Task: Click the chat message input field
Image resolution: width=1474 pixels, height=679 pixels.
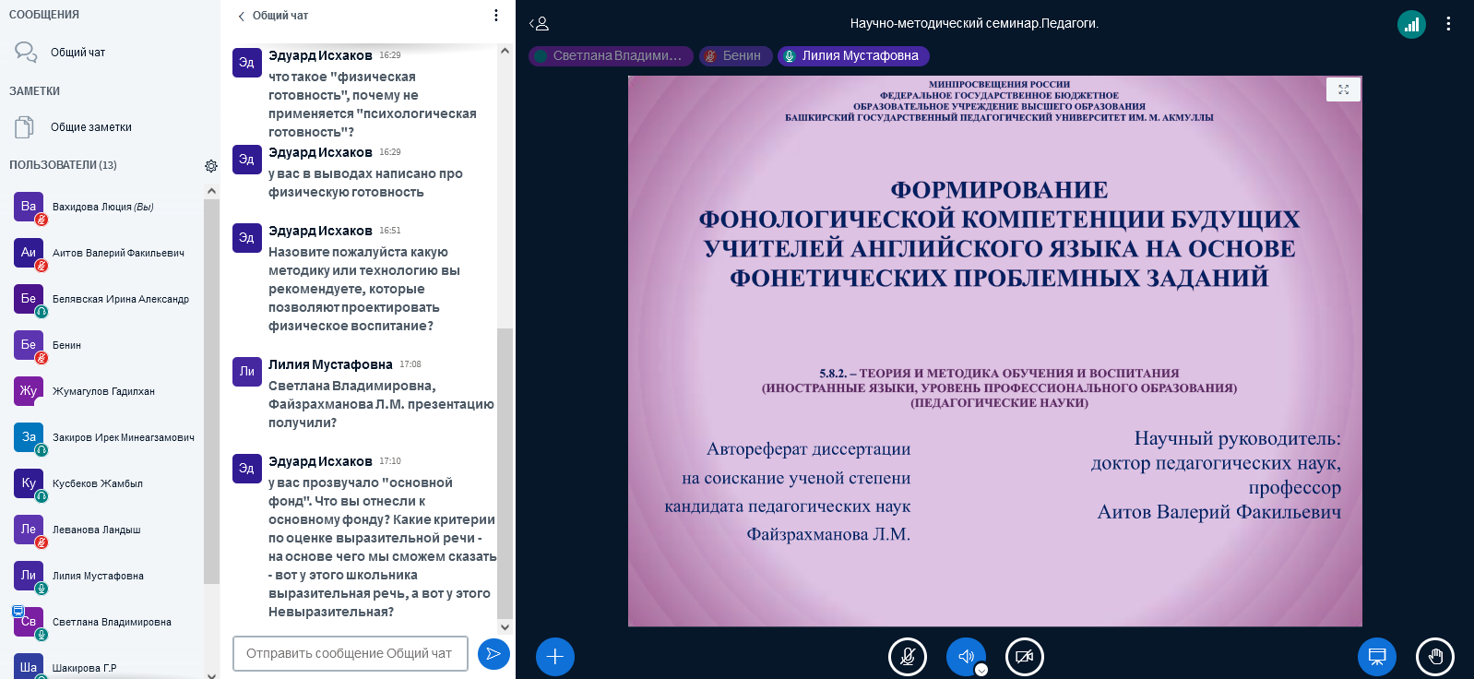Action: (350, 653)
